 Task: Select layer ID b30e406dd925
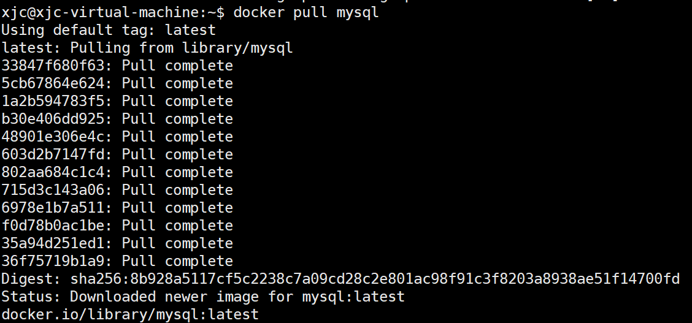53,118
